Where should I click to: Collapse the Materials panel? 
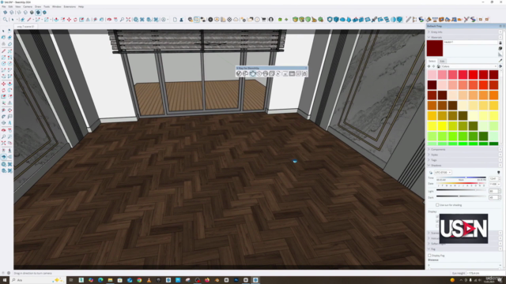coord(464,37)
